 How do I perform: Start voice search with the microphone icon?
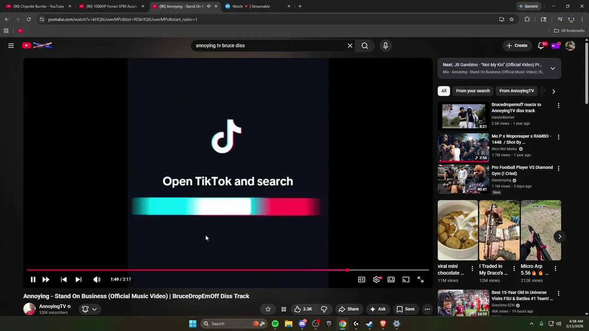coord(386,46)
